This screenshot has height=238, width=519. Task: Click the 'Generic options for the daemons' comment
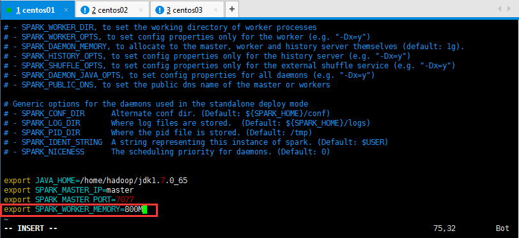156,104
